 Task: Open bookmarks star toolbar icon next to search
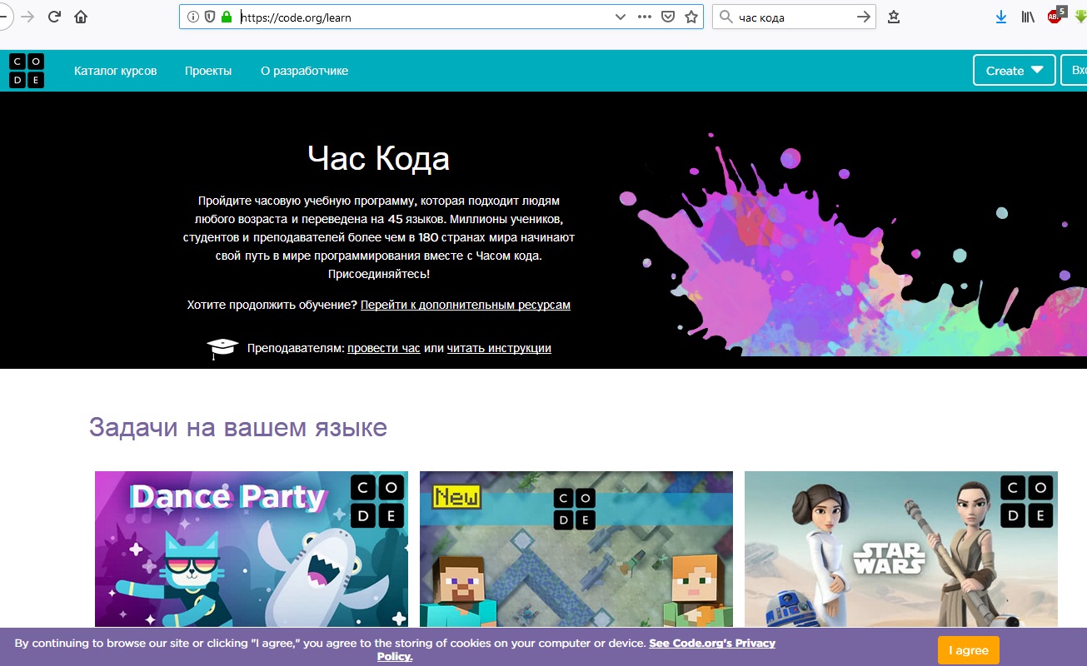tap(894, 17)
